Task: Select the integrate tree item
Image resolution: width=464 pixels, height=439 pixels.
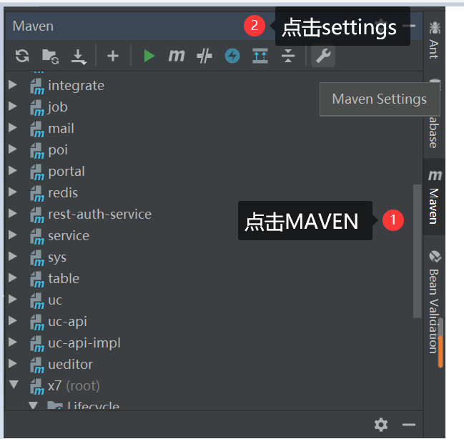Action: point(76,86)
